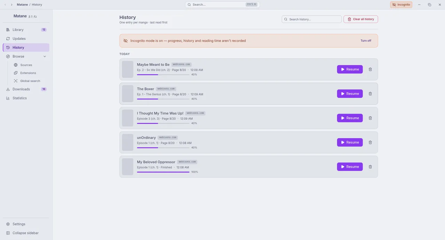Resume My Beloved Oppressor
The width and height of the screenshot is (445, 240).
coord(350,167)
